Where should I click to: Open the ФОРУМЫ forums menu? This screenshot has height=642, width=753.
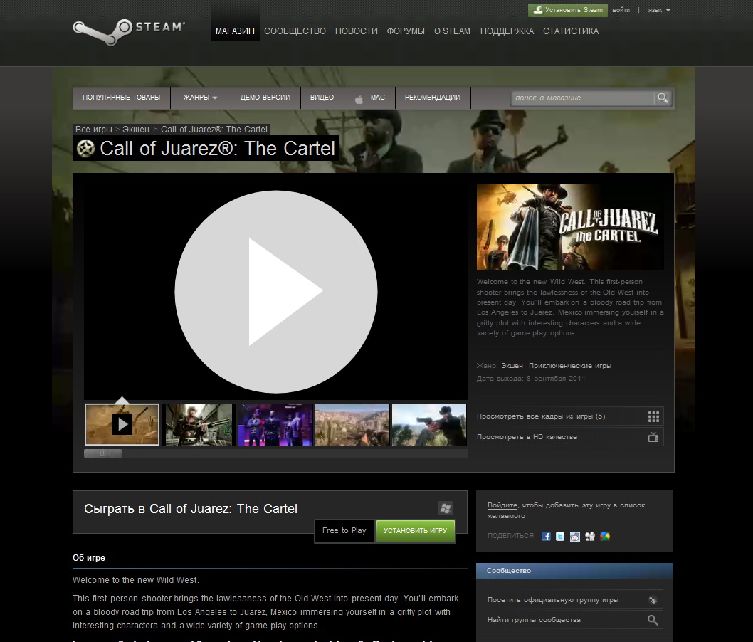pos(406,31)
